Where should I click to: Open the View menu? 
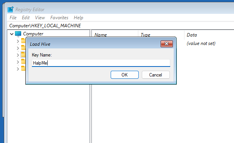(x=40, y=18)
